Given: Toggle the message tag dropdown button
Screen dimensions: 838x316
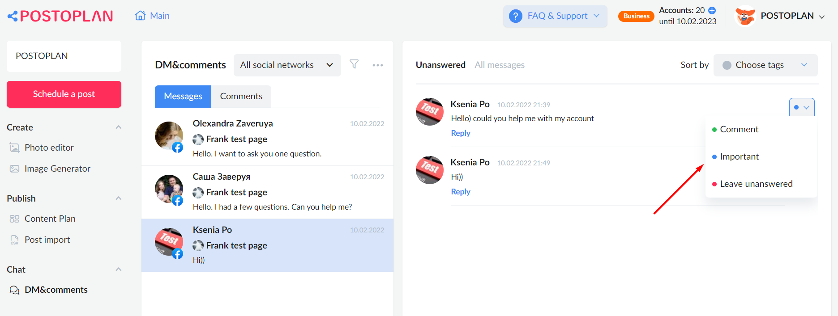Looking at the screenshot, I should (802, 107).
